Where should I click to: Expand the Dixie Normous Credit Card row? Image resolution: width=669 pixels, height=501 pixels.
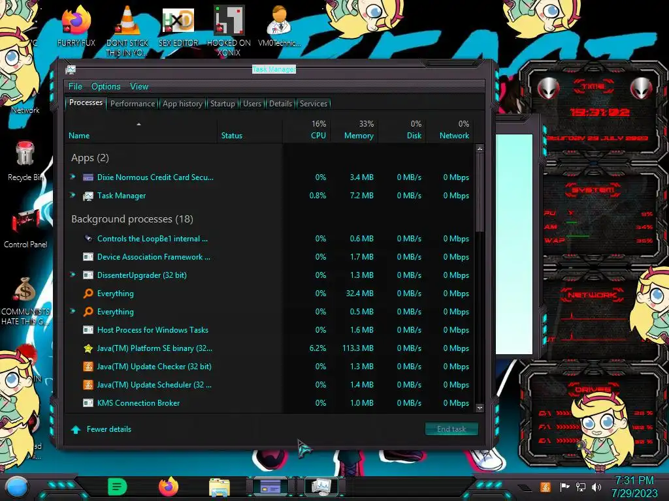(x=73, y=177)
